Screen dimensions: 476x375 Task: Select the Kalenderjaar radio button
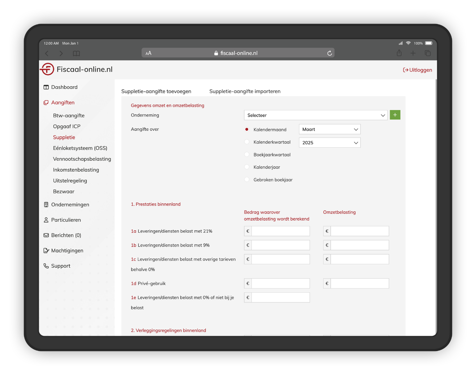click(x=247, y=167)
